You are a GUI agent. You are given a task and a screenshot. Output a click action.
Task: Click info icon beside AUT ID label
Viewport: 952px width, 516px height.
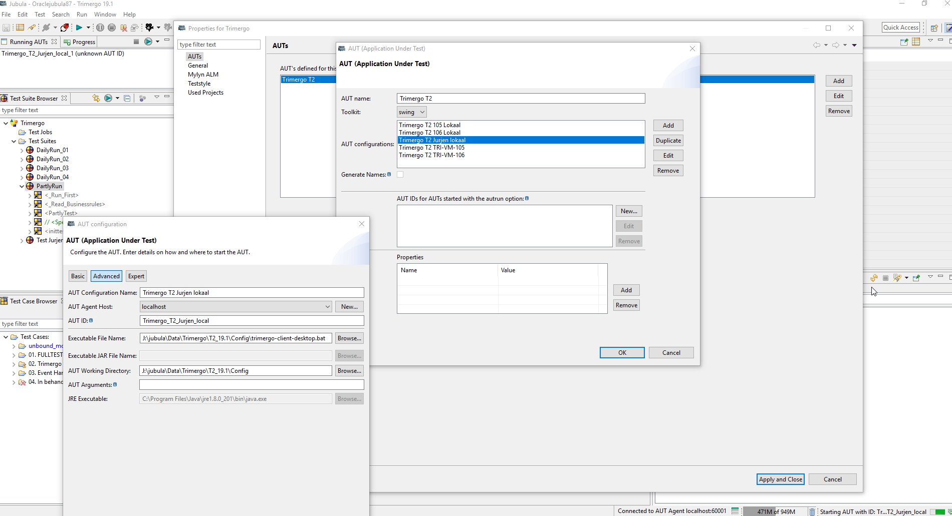click(91, 320)
